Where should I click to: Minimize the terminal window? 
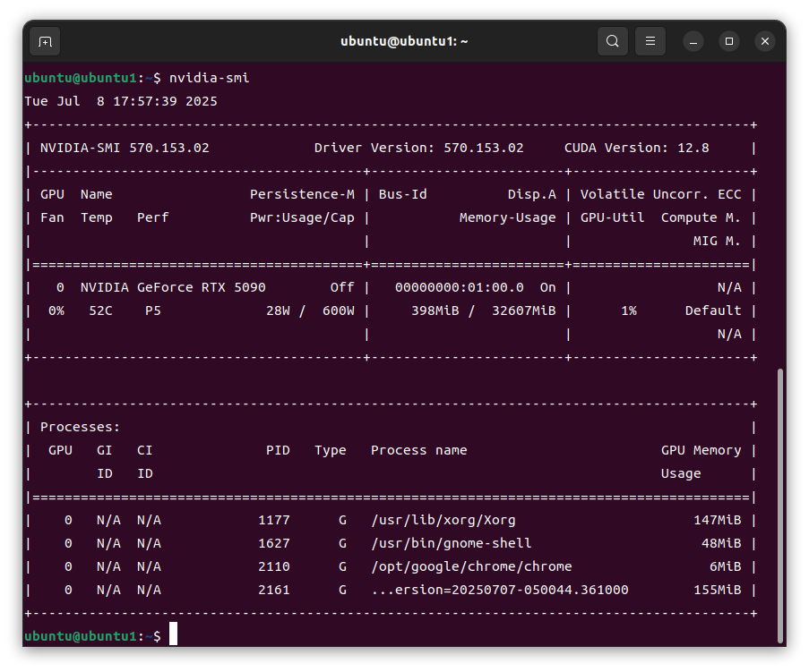tap(693, 41)
